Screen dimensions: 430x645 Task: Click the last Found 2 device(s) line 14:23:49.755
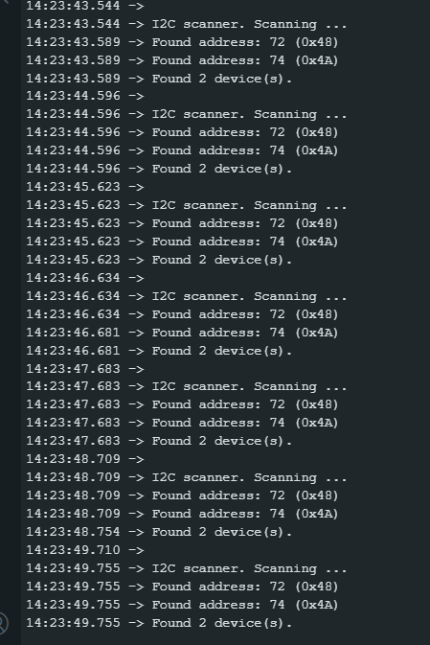coord(159,622)
